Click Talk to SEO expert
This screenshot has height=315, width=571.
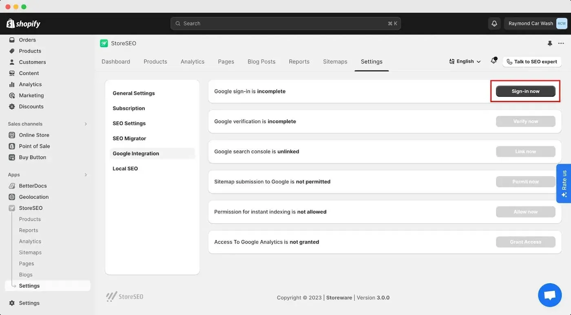click(532, 62)
